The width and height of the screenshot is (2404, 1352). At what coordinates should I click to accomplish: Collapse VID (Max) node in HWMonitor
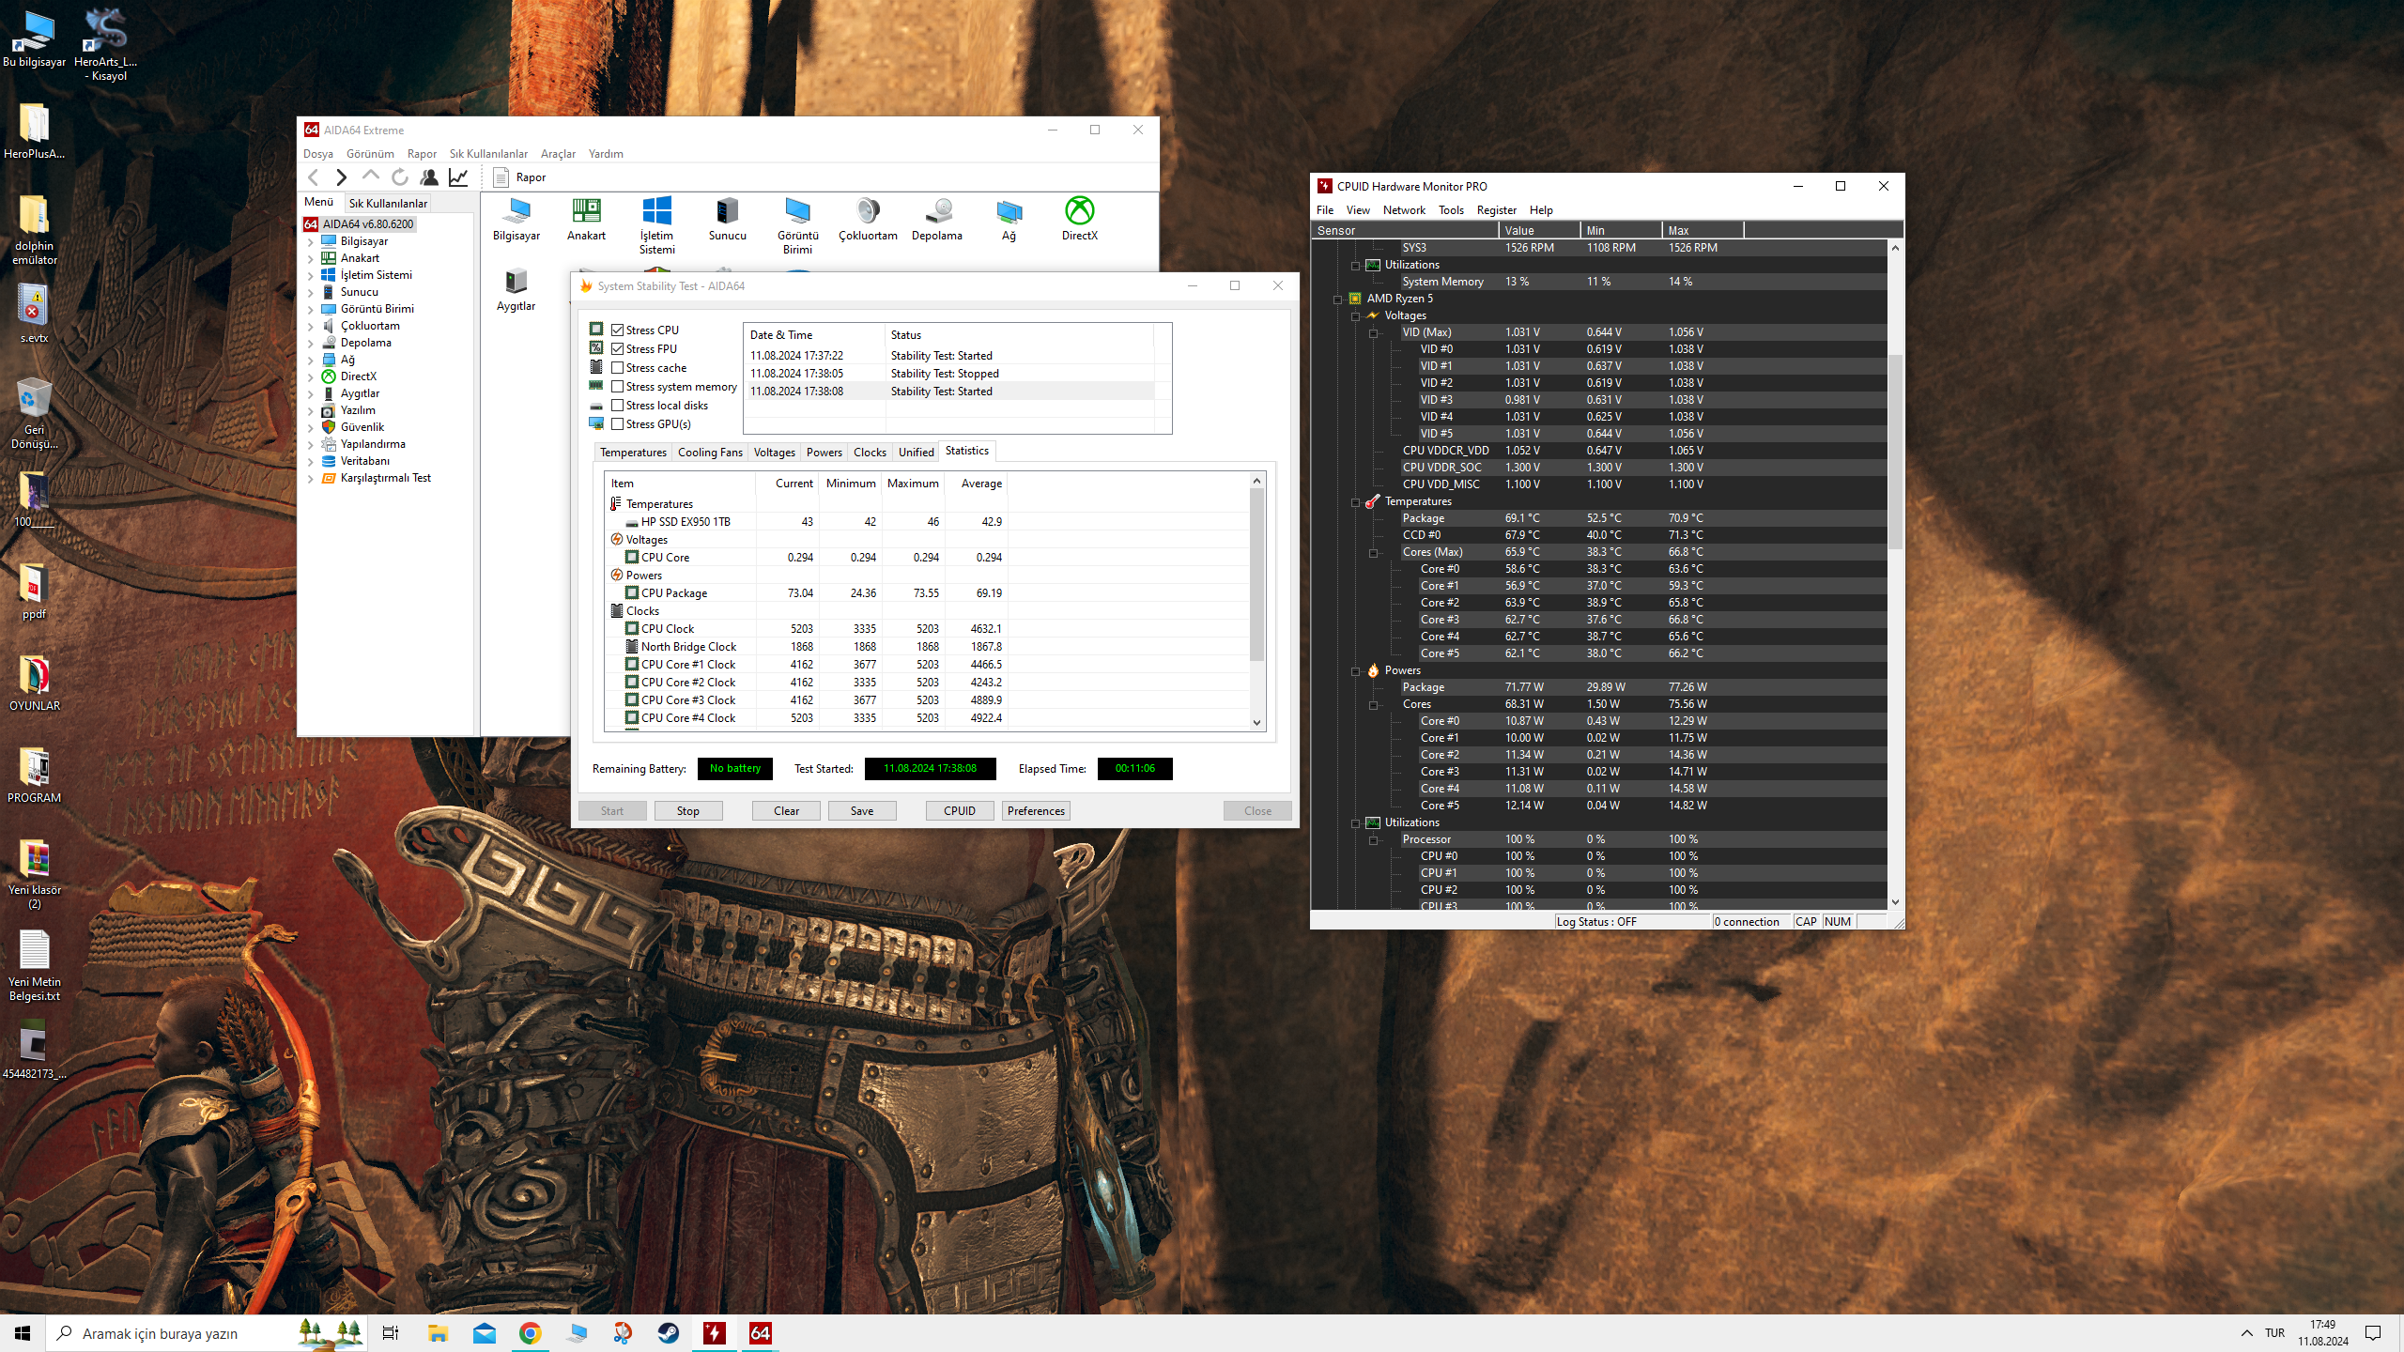click(x=1374, y=333)
